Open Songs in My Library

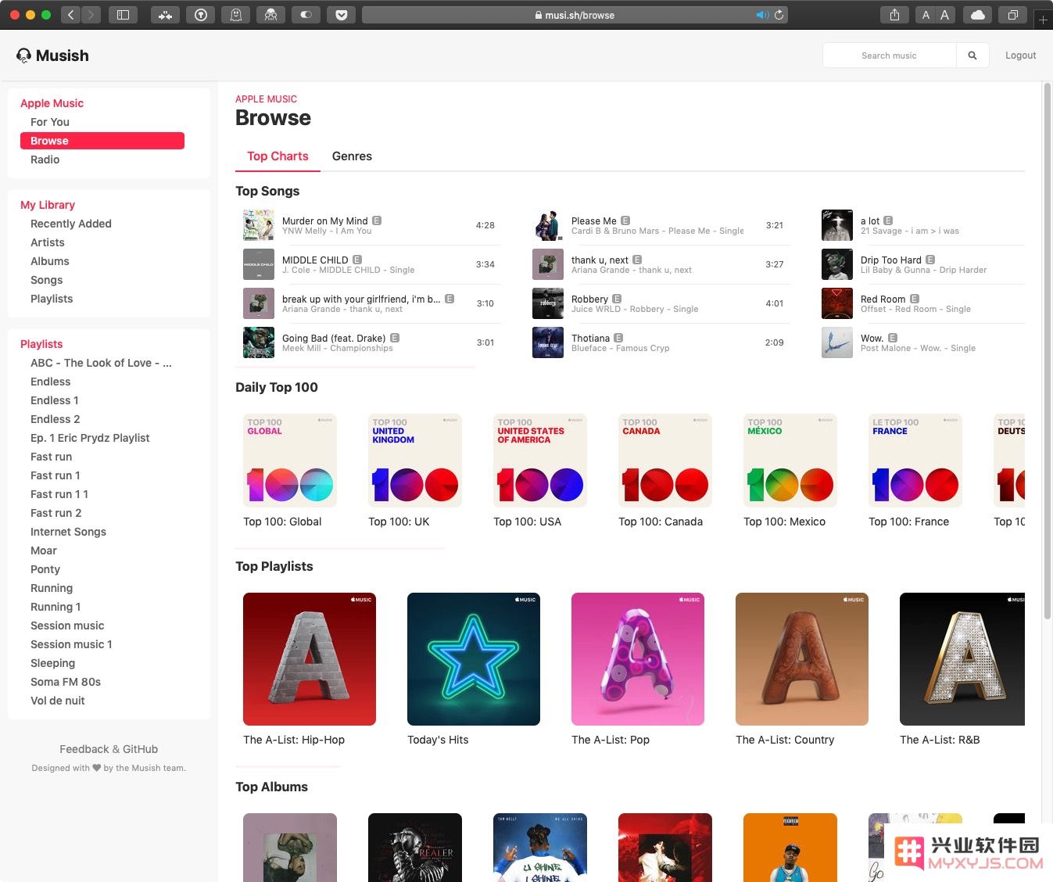point(47,280)
